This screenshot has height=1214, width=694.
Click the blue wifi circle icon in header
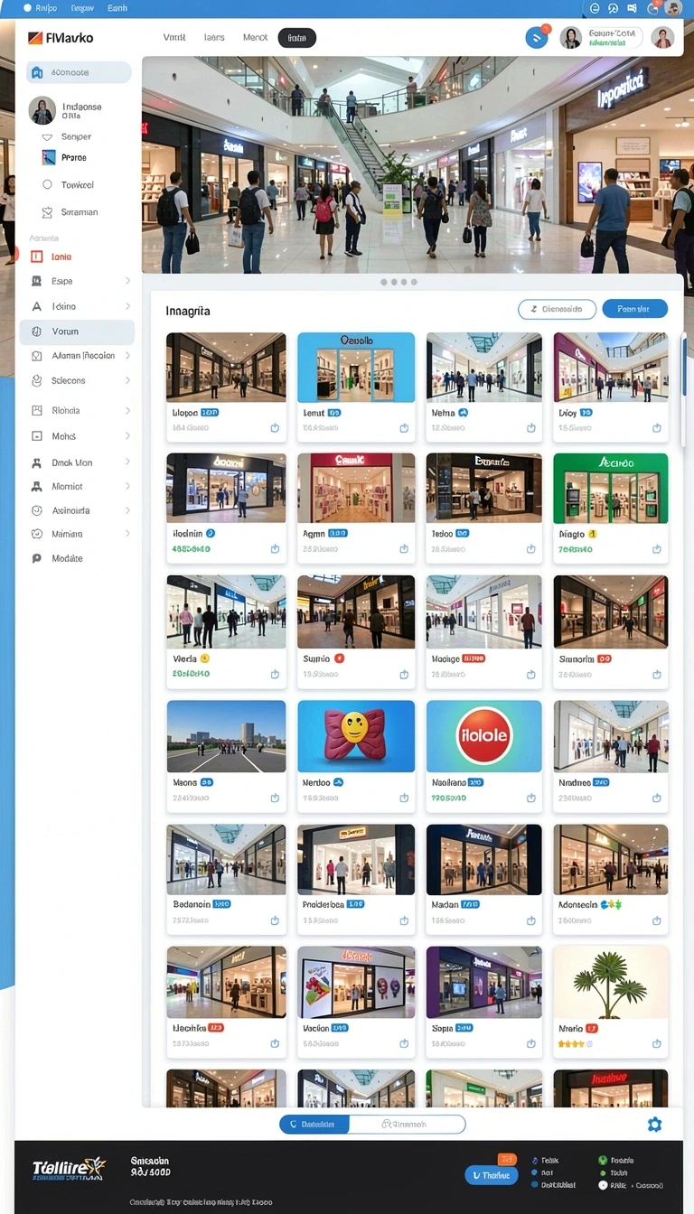[537, 38]
